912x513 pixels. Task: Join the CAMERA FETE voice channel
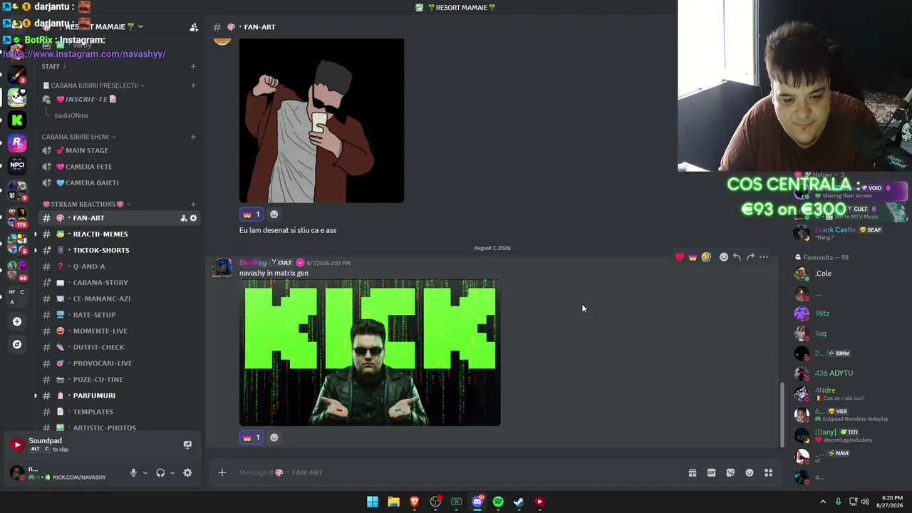point(119,167)
